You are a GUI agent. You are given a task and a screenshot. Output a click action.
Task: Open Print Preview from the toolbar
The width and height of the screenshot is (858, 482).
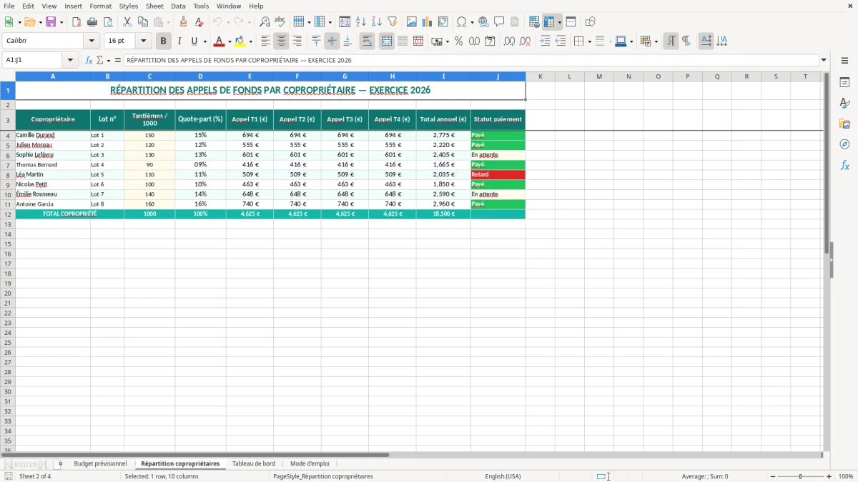[107, 22]
